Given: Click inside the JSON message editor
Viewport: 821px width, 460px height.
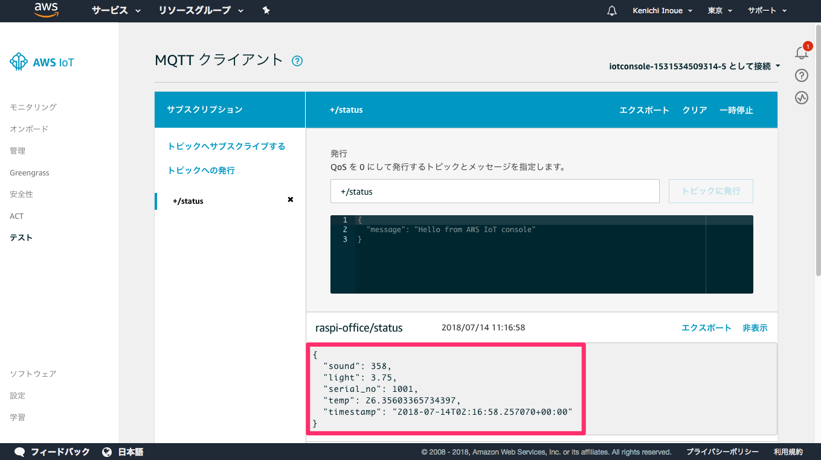Looking at the screenshot, I should (542, 254).
